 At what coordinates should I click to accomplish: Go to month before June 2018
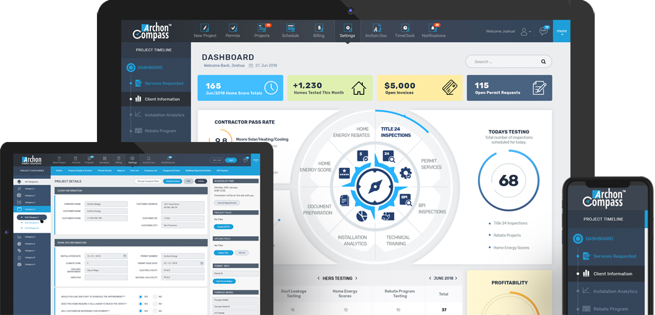point(430,278)
